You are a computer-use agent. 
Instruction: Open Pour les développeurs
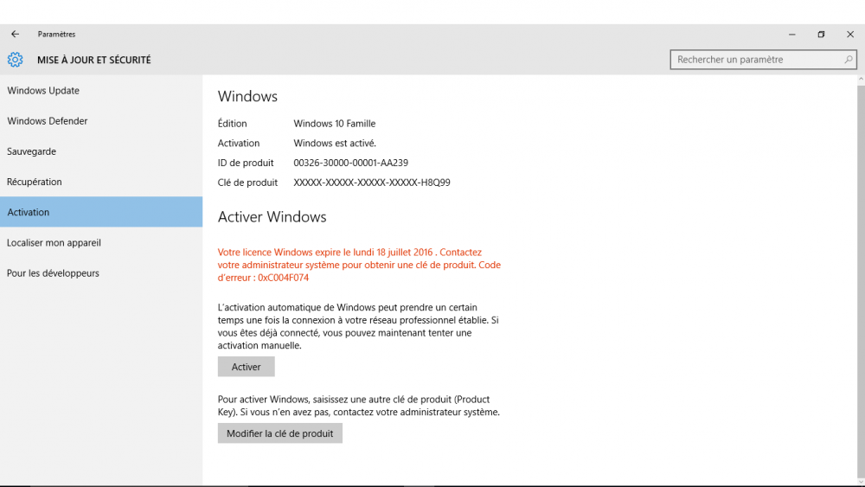pyautogui.click(x=101, y=273)
